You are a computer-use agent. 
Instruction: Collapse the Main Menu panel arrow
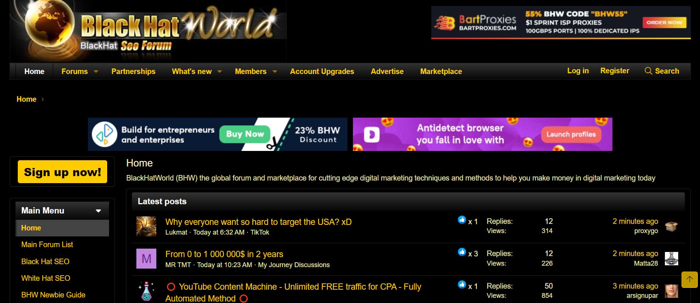98,211
